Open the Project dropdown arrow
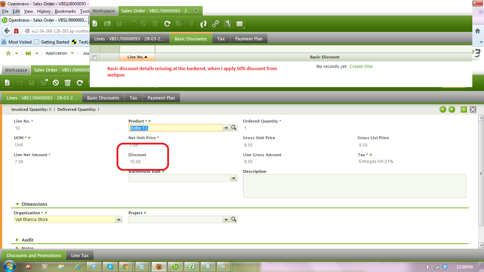The width and height of the screenshot is (484, 272). [x=226, y=220]
